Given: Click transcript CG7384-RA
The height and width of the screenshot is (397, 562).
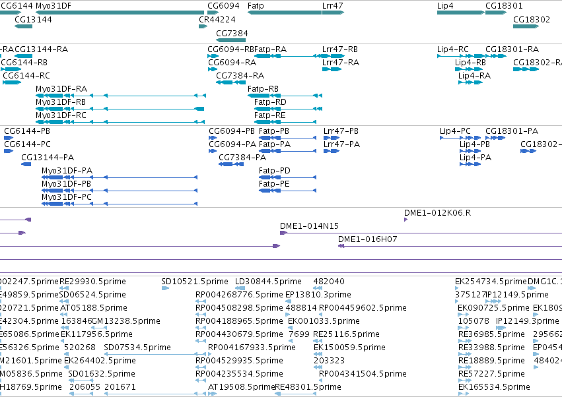Looking at the screenshot, I should [x=231, y=82].
